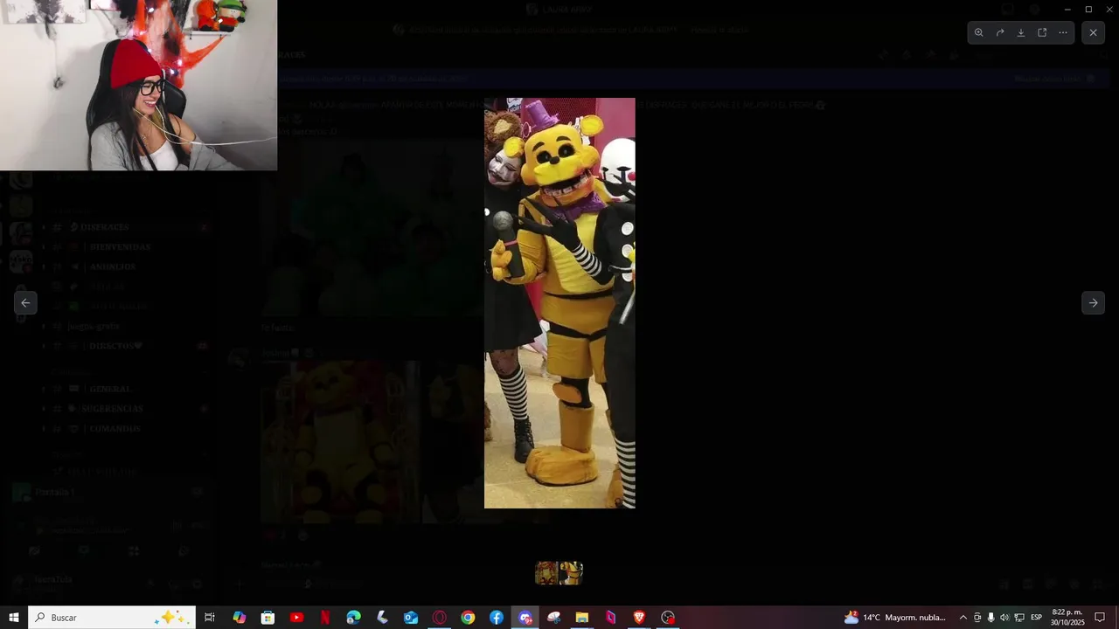Open Brave browser from the taskbar
This screenshot has width=1119, height=629.
point(639,618)
